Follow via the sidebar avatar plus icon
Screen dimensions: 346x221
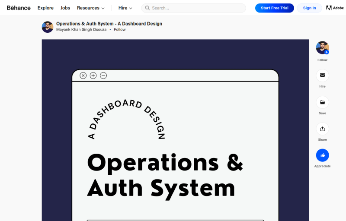(x=327, y=52)
